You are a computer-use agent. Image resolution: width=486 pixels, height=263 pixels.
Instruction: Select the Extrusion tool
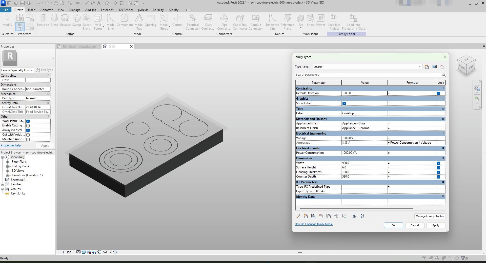pos(43,20)
